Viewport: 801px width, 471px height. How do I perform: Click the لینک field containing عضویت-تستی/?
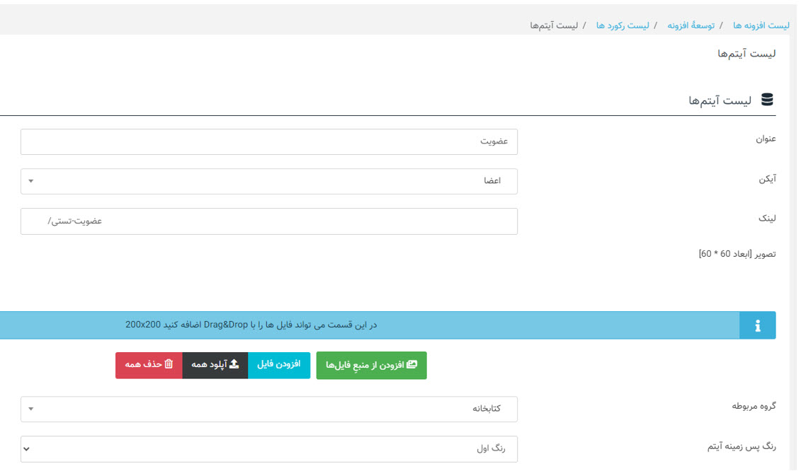(269, 221)
